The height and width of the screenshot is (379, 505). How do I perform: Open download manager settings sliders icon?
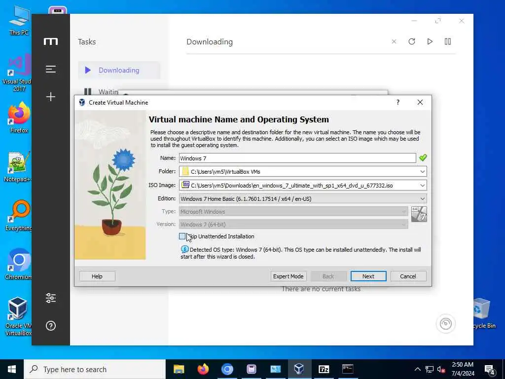tap(51, 298)
